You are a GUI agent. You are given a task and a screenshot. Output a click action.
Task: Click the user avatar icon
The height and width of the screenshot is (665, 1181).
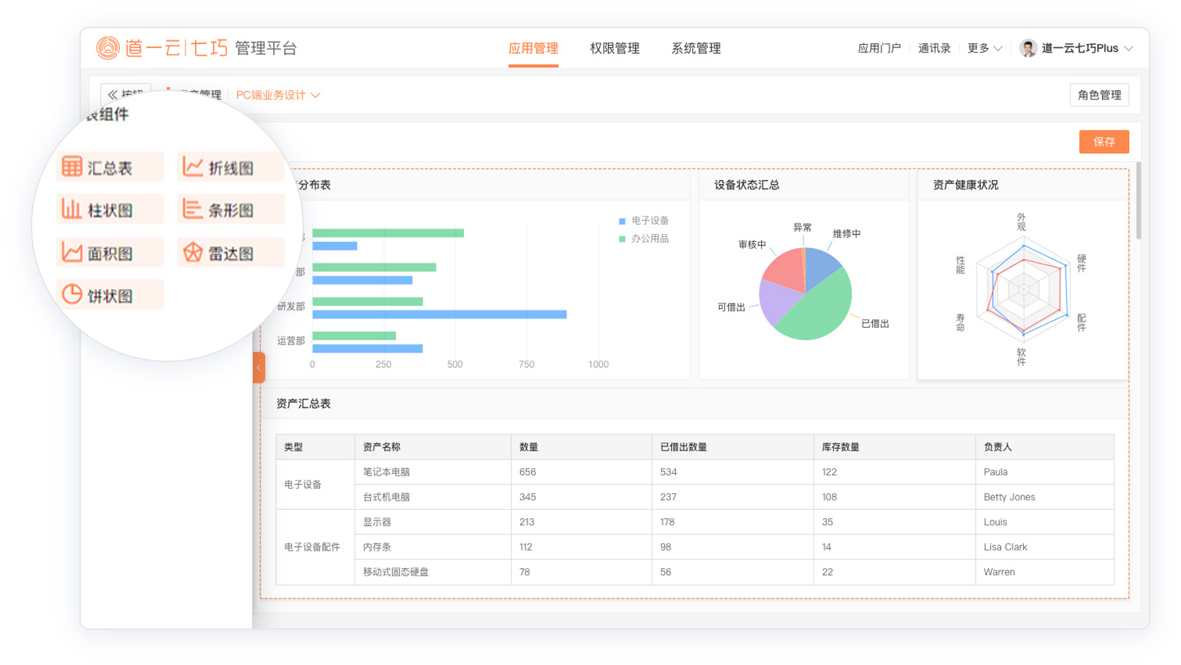tap(1028, 49)
